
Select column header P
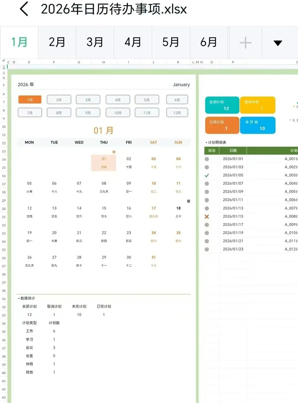[233, 62]
